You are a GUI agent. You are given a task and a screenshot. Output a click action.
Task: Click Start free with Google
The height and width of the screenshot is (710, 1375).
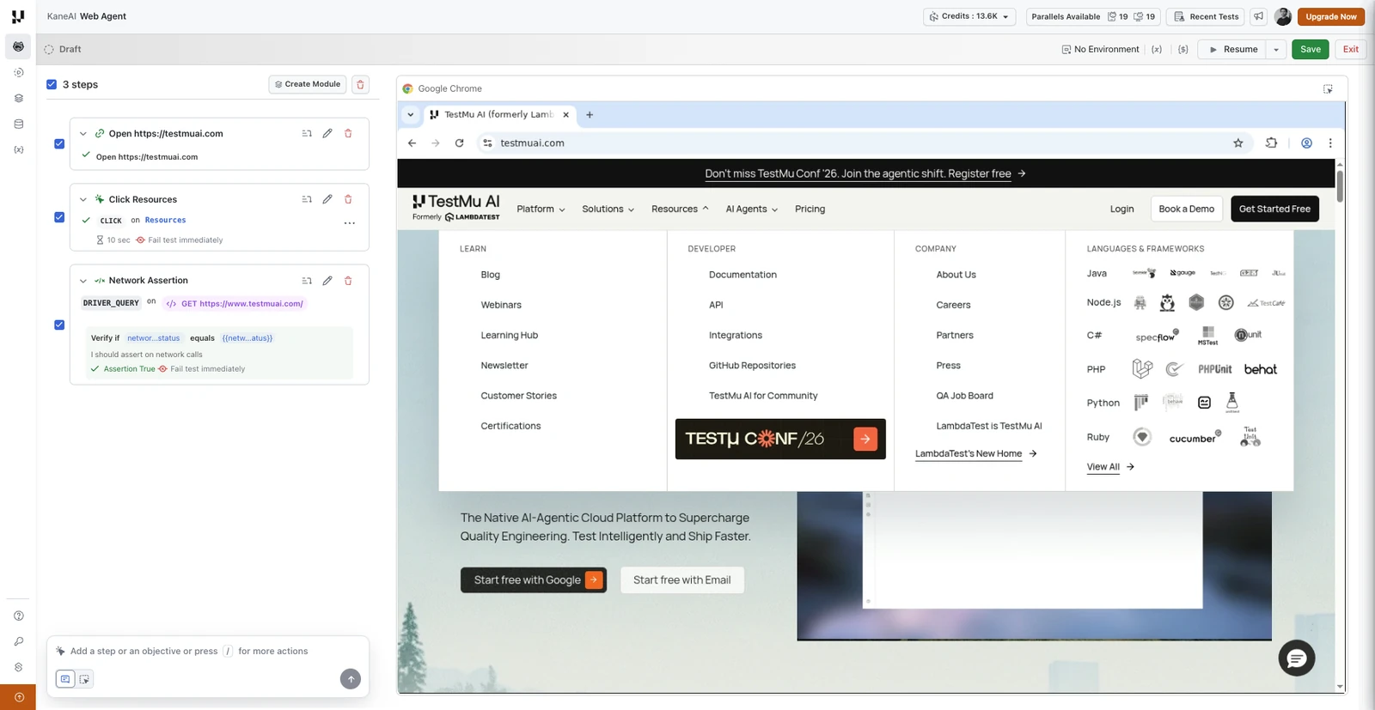pyautogui.click(x=534, y=580)
